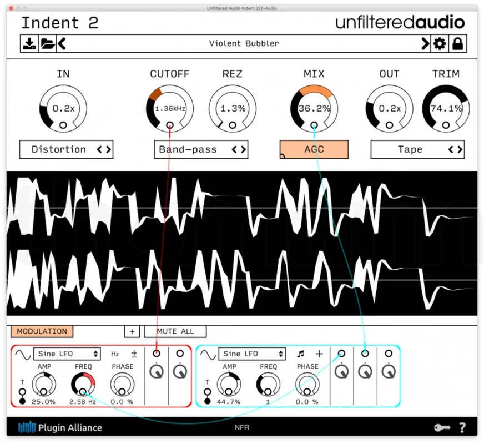Toggle the AGC button

tap(314, 150)
